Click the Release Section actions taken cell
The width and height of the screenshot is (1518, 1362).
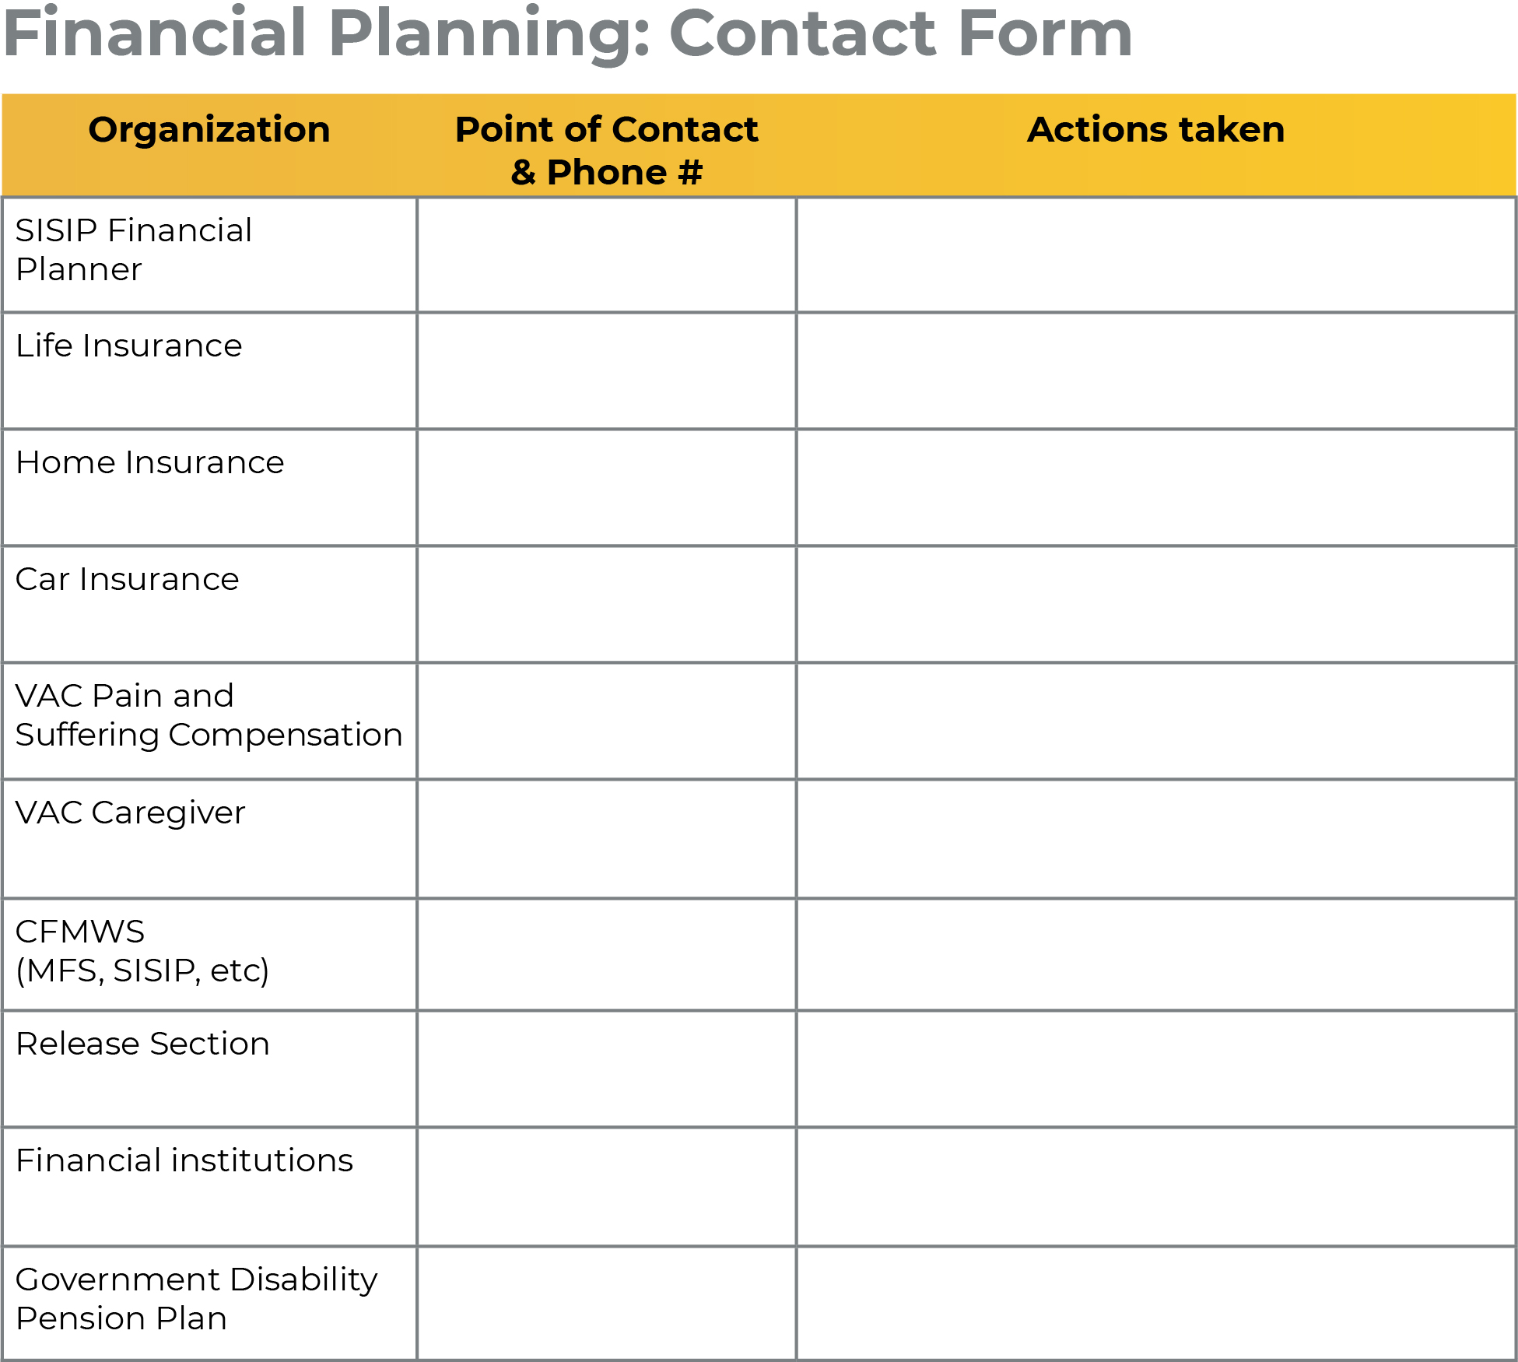1155,1069
